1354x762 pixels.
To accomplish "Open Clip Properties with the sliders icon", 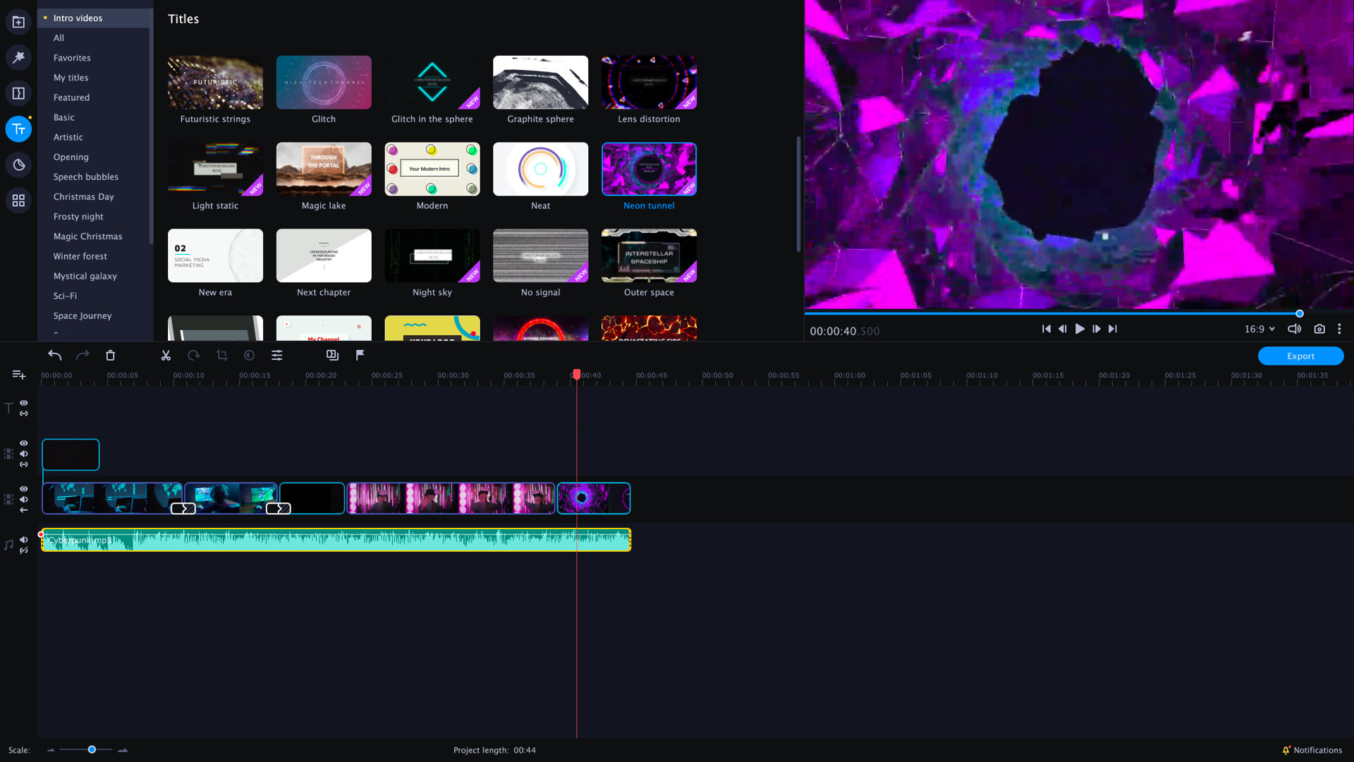I will point(276,355).
